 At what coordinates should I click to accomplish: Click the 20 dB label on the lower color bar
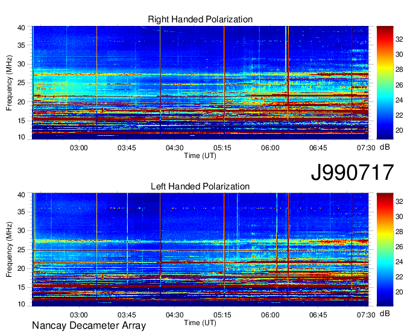pos(399,292)
